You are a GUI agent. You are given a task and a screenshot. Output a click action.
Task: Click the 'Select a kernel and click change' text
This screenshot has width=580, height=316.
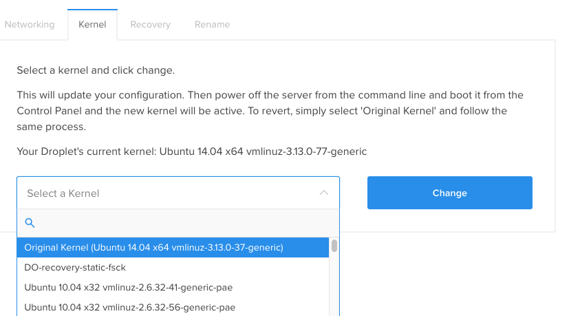click(x=96, y=70)
